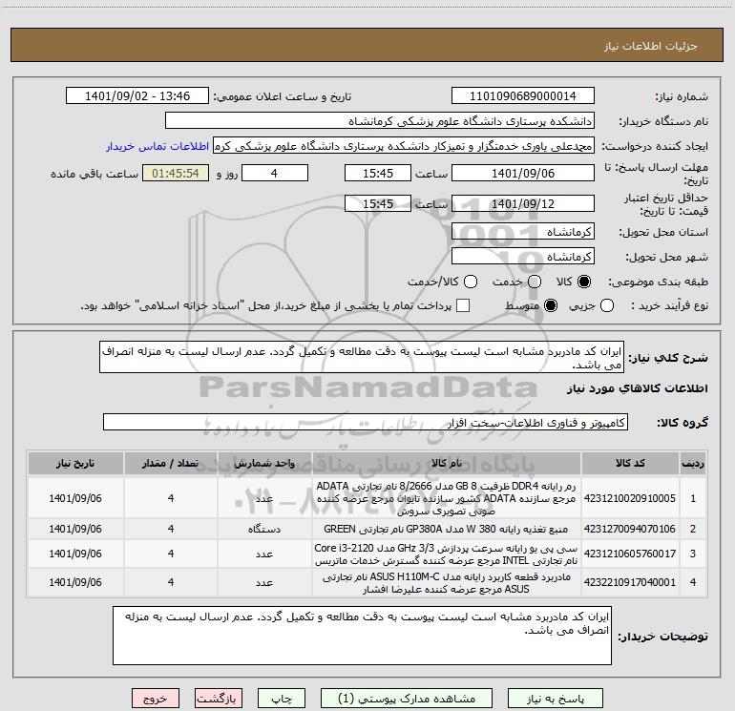Click the استان محل تحویل کرمانشاه field

pos(523,231)
